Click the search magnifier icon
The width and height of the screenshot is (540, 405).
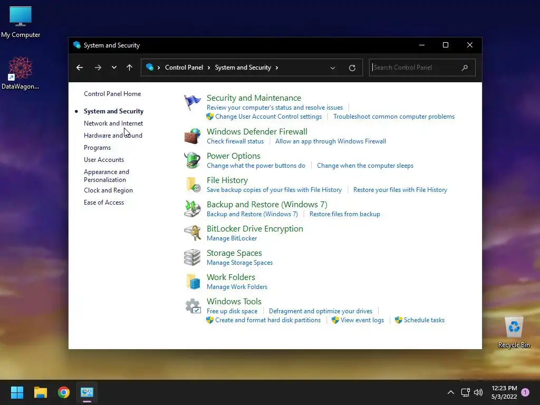coord(465,67)
